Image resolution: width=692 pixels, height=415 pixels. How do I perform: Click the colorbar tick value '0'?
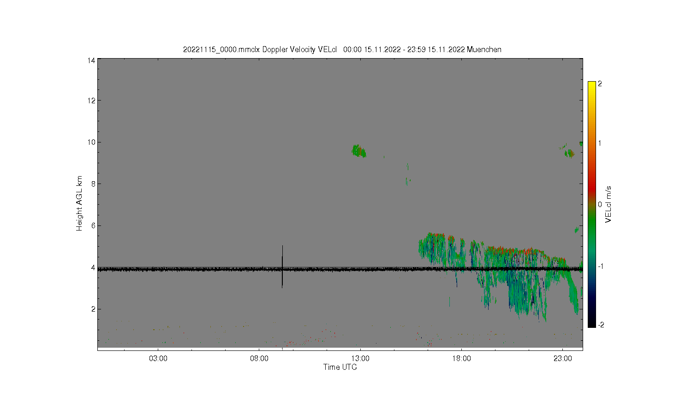(600, 204)
